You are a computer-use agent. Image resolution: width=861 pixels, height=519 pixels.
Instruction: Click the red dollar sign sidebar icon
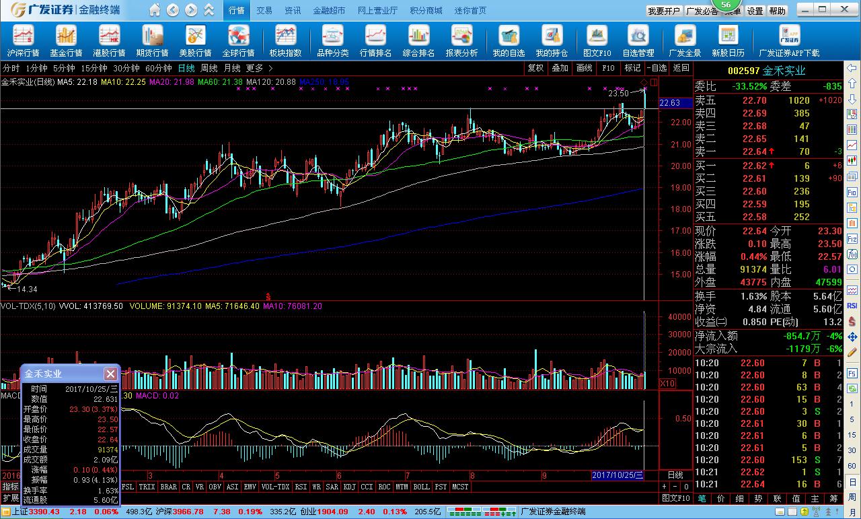[852, 322]
